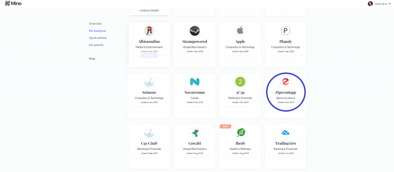
Task: Click Media & Entertainment under Albiononline
Action: [149, 47]
